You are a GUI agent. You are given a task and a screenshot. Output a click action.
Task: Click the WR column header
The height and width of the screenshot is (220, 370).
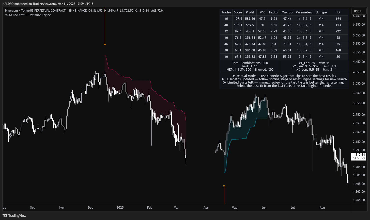[x=262, y=12]
